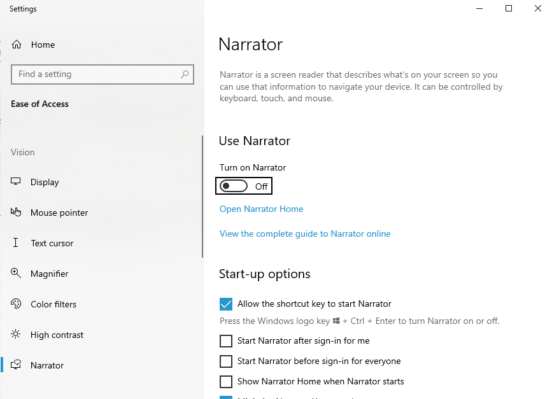The image size is (552, 399).
Task: Click the High contrast sun icon
Action: [x=15, y=335]
